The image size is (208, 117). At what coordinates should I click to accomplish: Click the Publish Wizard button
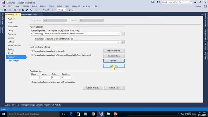93,88
